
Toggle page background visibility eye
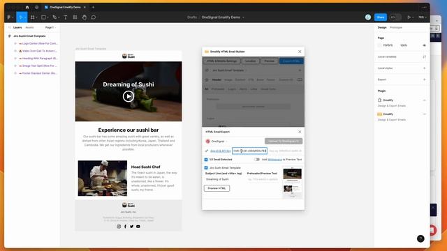coord(424,45)
